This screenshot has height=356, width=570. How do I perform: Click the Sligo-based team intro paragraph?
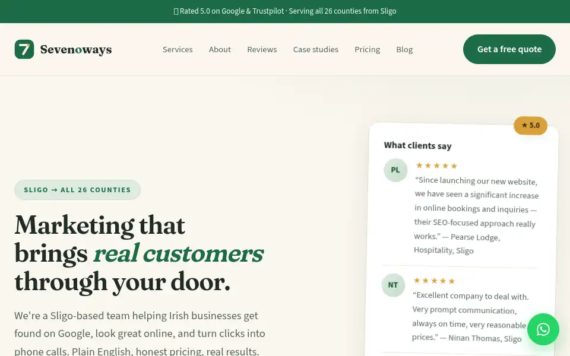click(140, 333)
